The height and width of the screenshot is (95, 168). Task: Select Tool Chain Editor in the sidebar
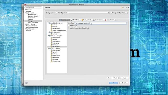pos(33,23)
